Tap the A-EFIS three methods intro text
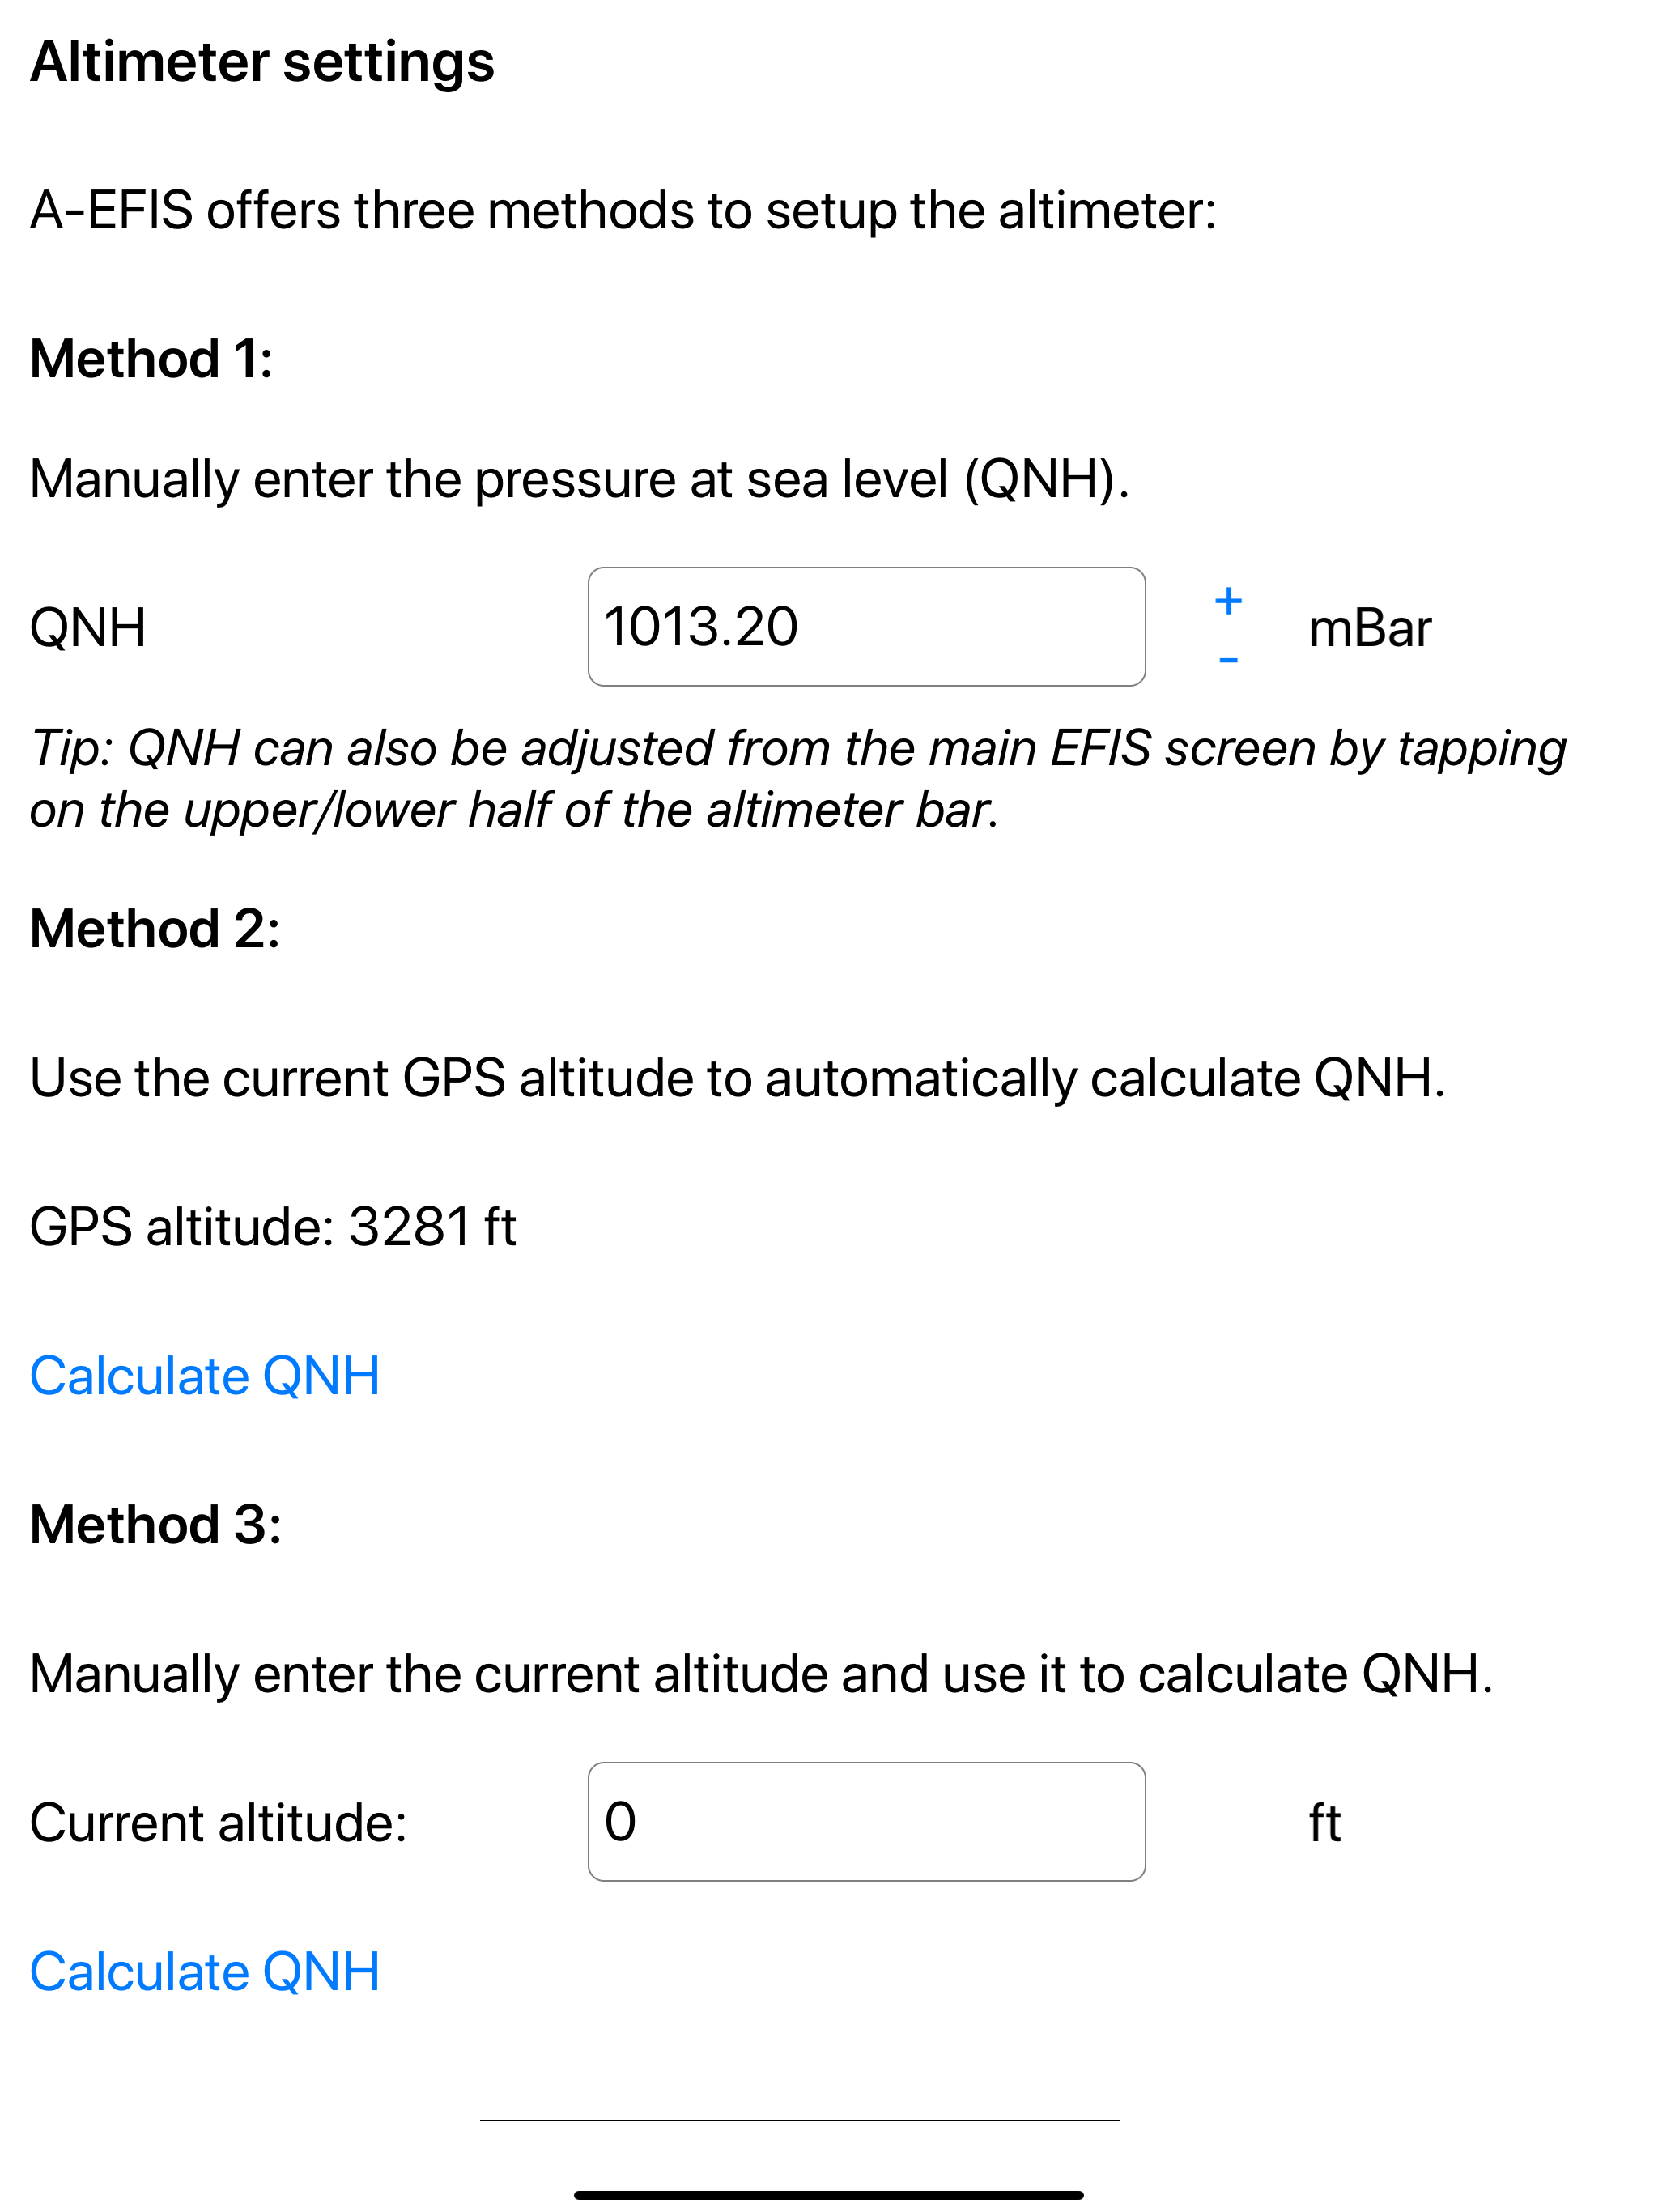The height and width of the screenshot is (2212, 1658). (x=623, y=211)
